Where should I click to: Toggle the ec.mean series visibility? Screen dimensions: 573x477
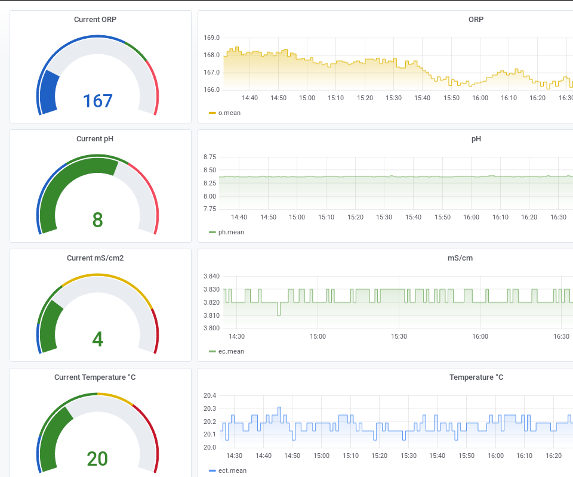pyautogui.click(x=231, y=351)
